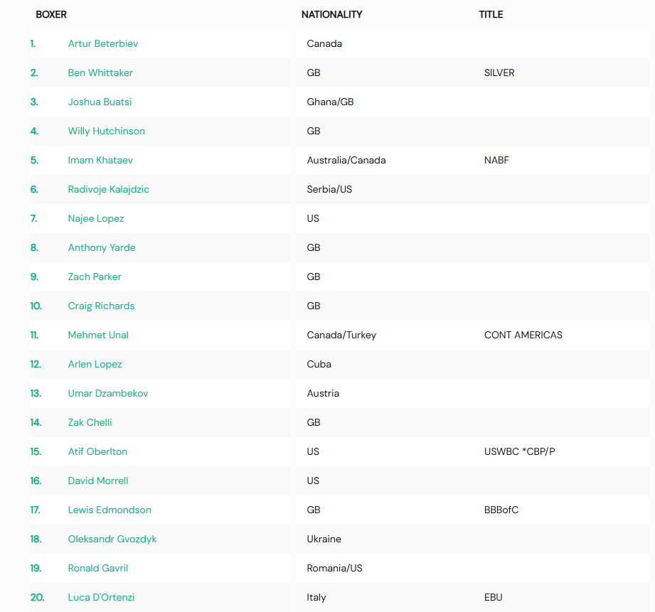The image size is (655, 612).
Task: Open Najee Lopez's profile link
Action: tap(96, 219)
